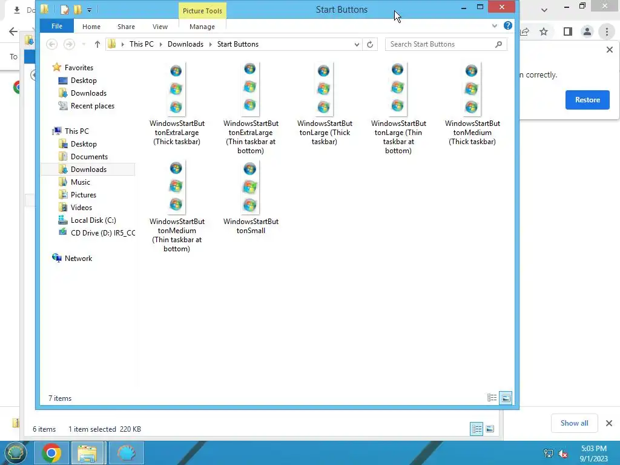Select WindowsStartButtonMedium (Thin taskbar at bottom) file
This screenshot has height=465, width=620.
(x=177, y=206)
